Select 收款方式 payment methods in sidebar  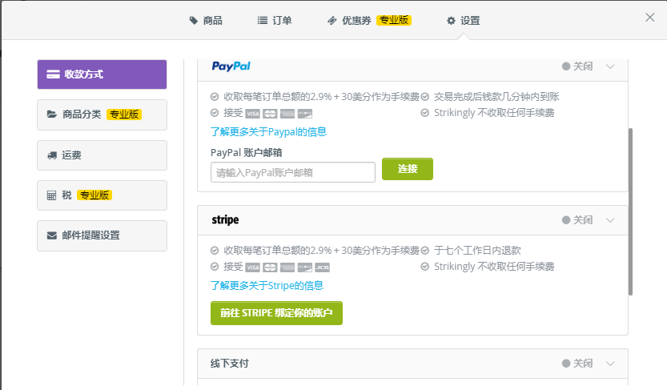pos(102,74)
